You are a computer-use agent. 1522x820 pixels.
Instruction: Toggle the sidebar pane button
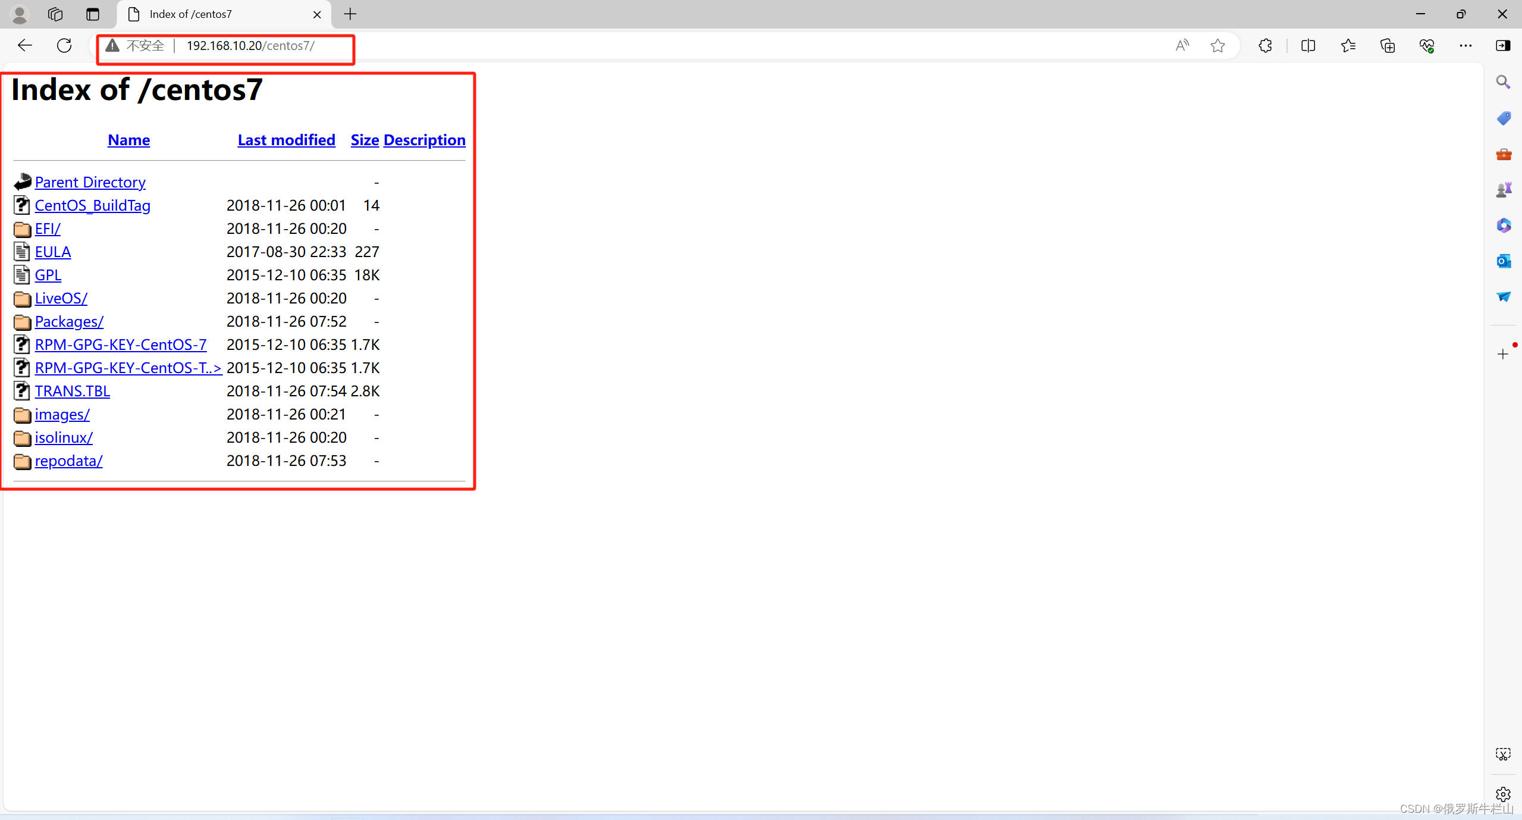tap(1503, 45)
